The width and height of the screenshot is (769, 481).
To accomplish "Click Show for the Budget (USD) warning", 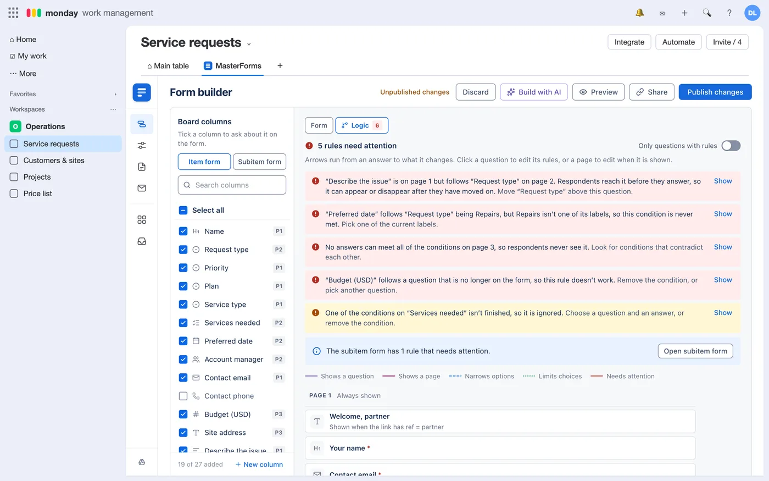I will 723,280.
